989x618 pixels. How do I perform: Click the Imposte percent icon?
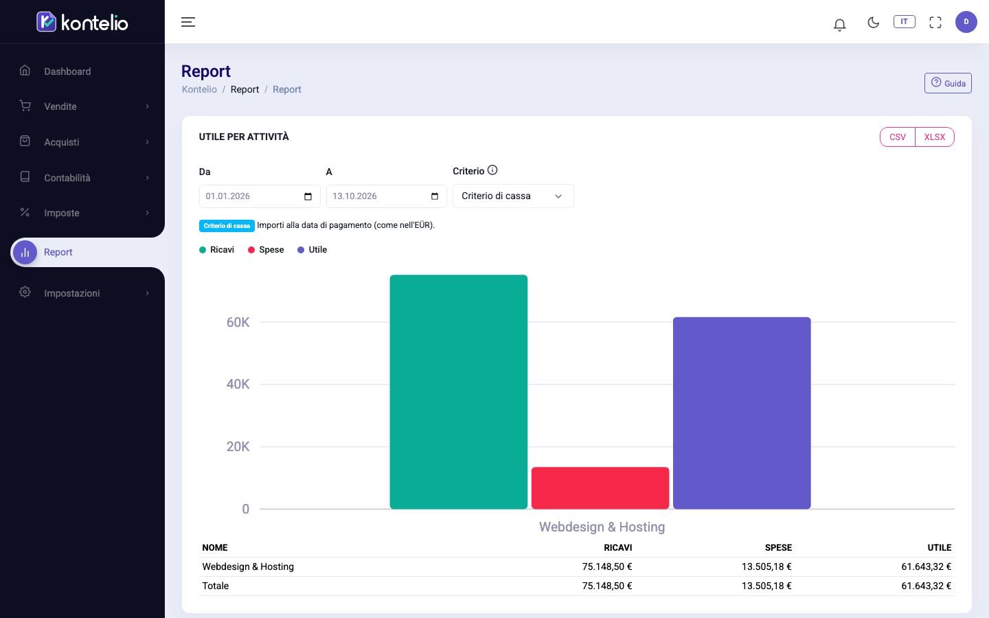coord(25,212)
